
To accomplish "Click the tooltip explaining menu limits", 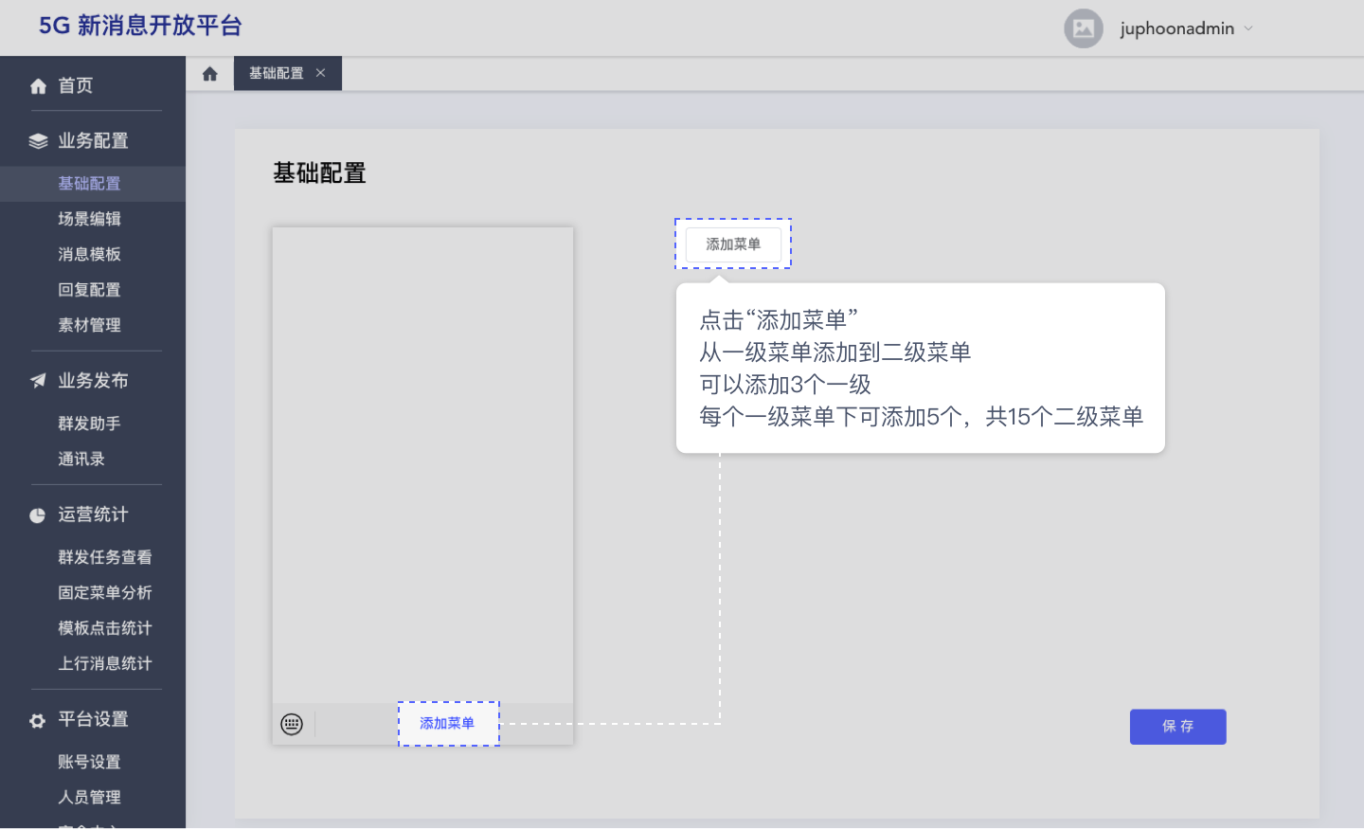I will coord(920,368).
